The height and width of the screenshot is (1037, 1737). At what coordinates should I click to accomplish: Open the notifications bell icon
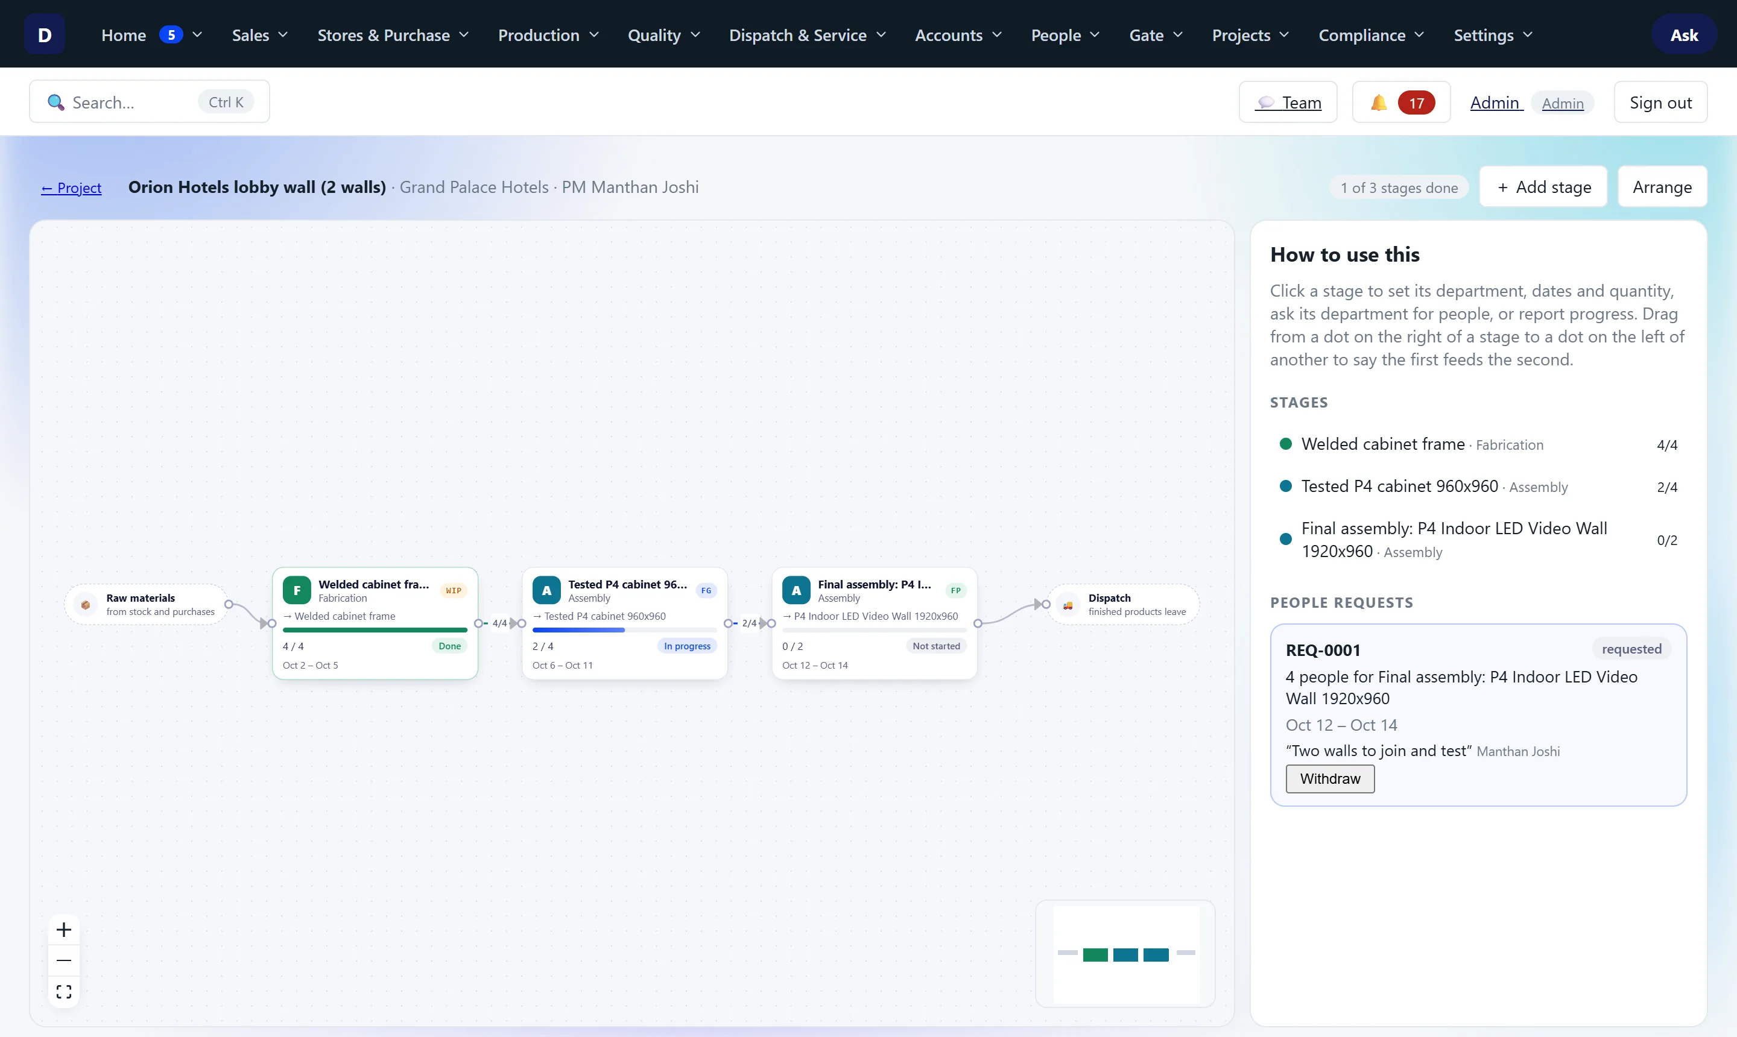(x=1378, y=102)
